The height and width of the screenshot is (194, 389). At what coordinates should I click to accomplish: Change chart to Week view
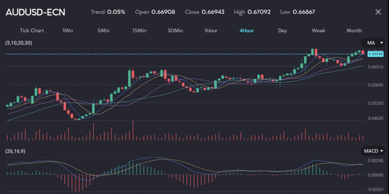click(x=318, y=31)
